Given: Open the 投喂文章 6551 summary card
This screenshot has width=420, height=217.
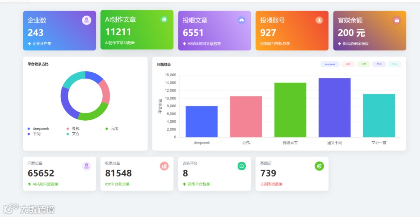Looking at the screenshot, I should pyautogui.click(x=215, y=30).
